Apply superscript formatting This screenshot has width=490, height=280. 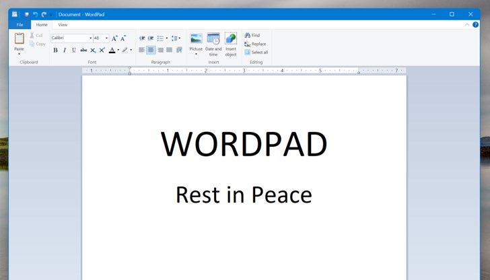pyautogui.click(x=102, y=50)
